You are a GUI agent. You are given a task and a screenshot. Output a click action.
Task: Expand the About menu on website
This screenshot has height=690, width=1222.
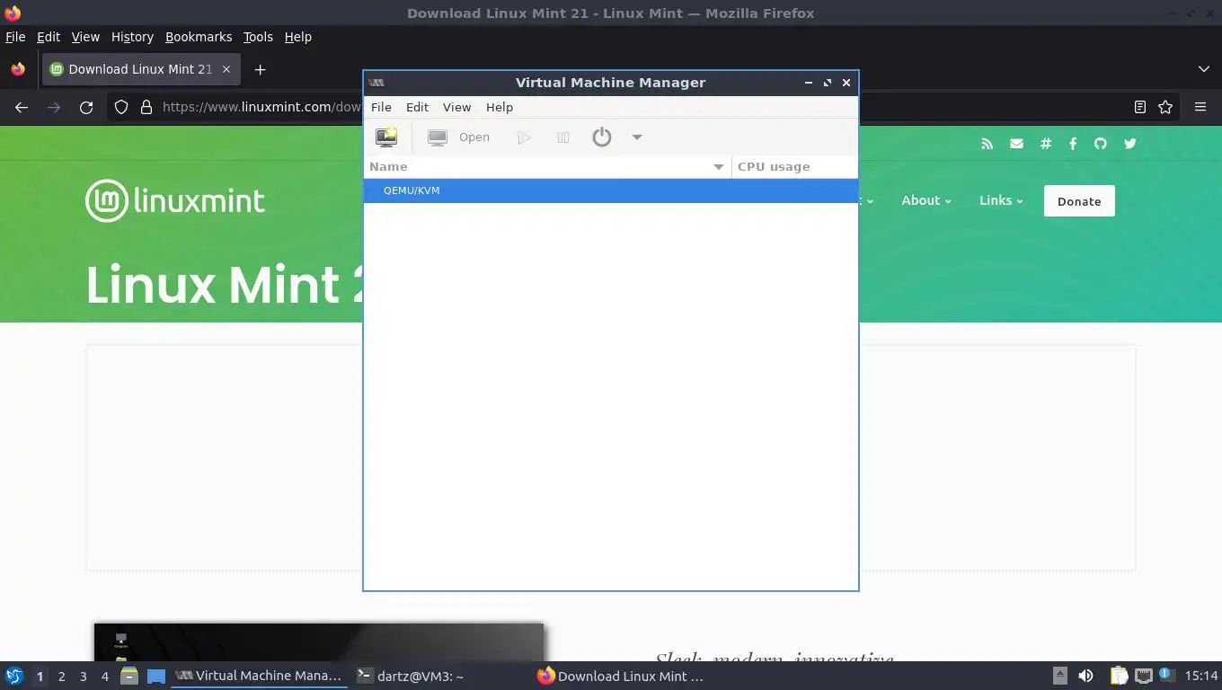(x=926, y=200)
